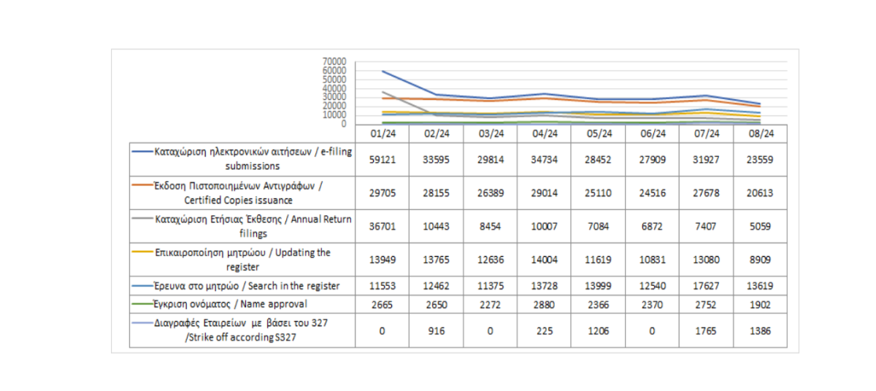Select the cell with value 59121

382,159
